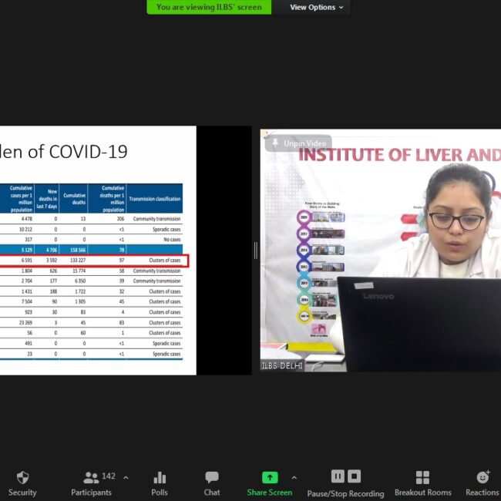Click the red-outlined row in the table
This screenshot has width=501, height=501.
pos(94,261)
